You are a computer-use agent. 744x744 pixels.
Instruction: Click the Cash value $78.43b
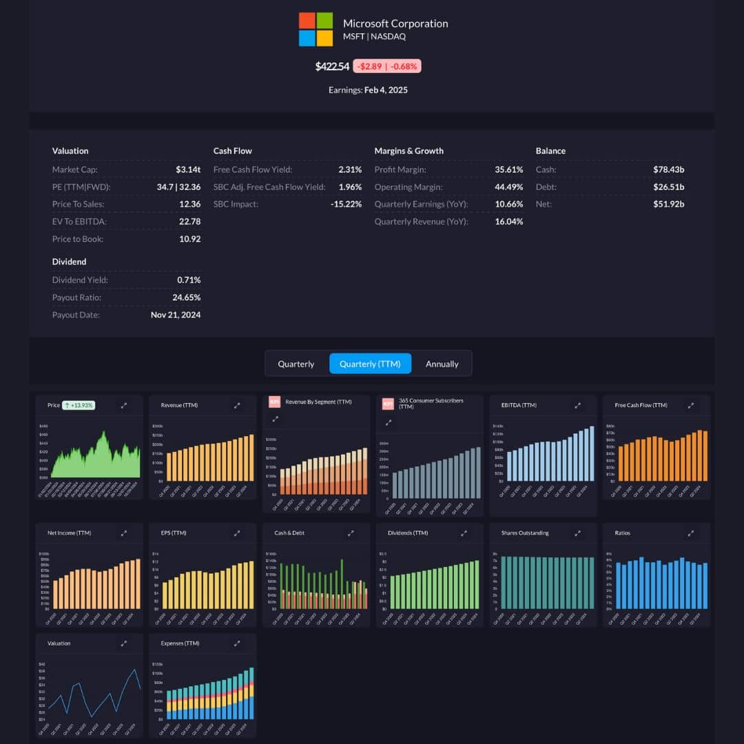pos(668,169)
